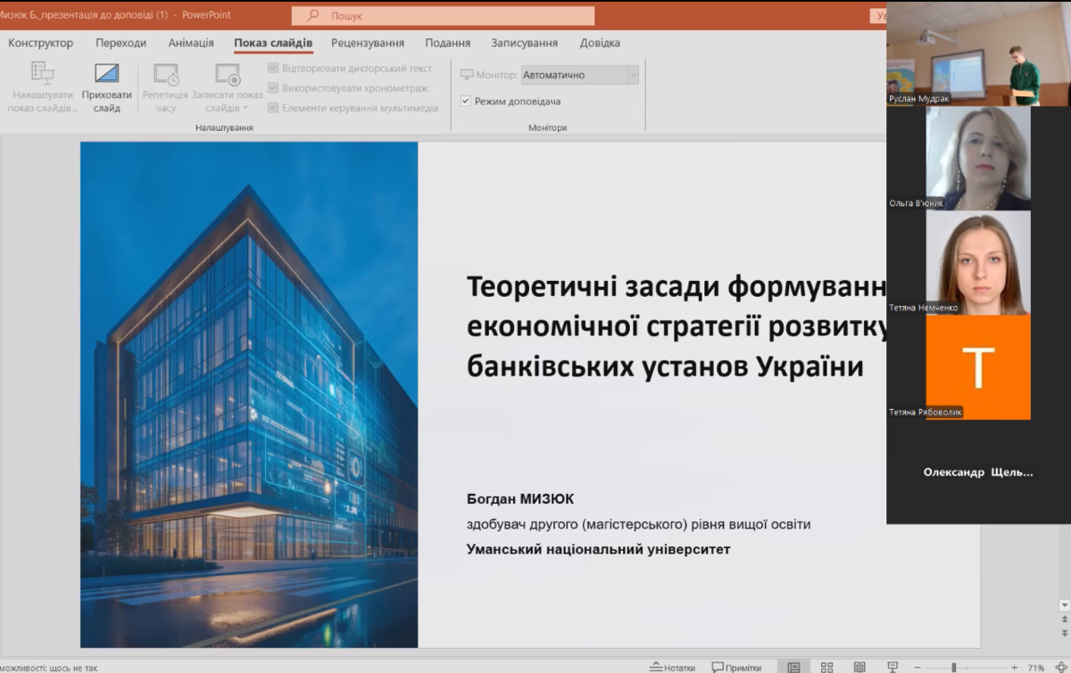Toggle Елементи керування мультимедіа checkbox
Viewport: 1071px width, 673px height.
pyautogui.click(x=273, y=108)
